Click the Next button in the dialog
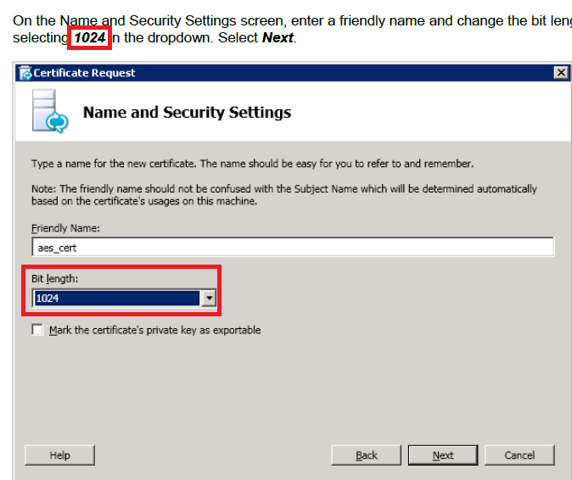 pos(443,455)
